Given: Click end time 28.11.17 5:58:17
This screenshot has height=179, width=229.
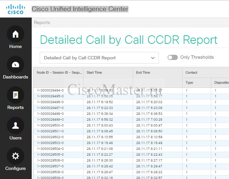Looking at the screenshot, I should pos(149,96).
